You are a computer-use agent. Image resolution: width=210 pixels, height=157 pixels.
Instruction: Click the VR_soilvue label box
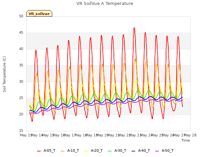tap(39, 13)
